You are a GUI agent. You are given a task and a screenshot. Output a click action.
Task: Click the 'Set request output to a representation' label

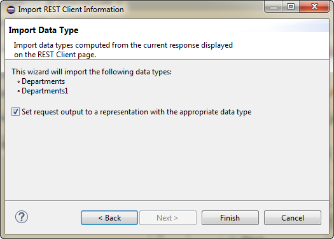(137, 112)
